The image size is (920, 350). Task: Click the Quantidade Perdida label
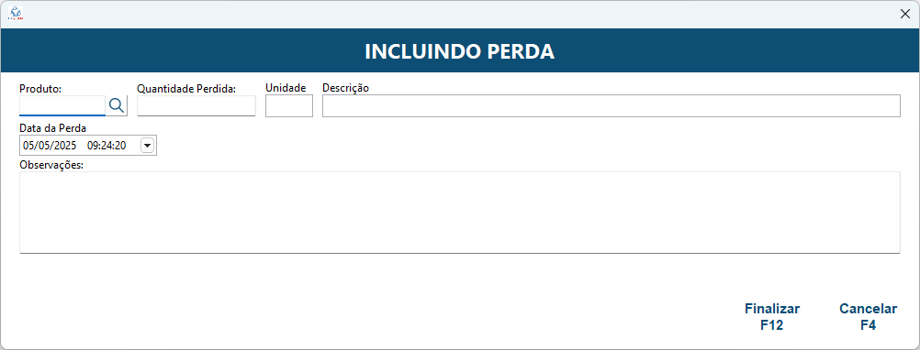coord(186,88)
